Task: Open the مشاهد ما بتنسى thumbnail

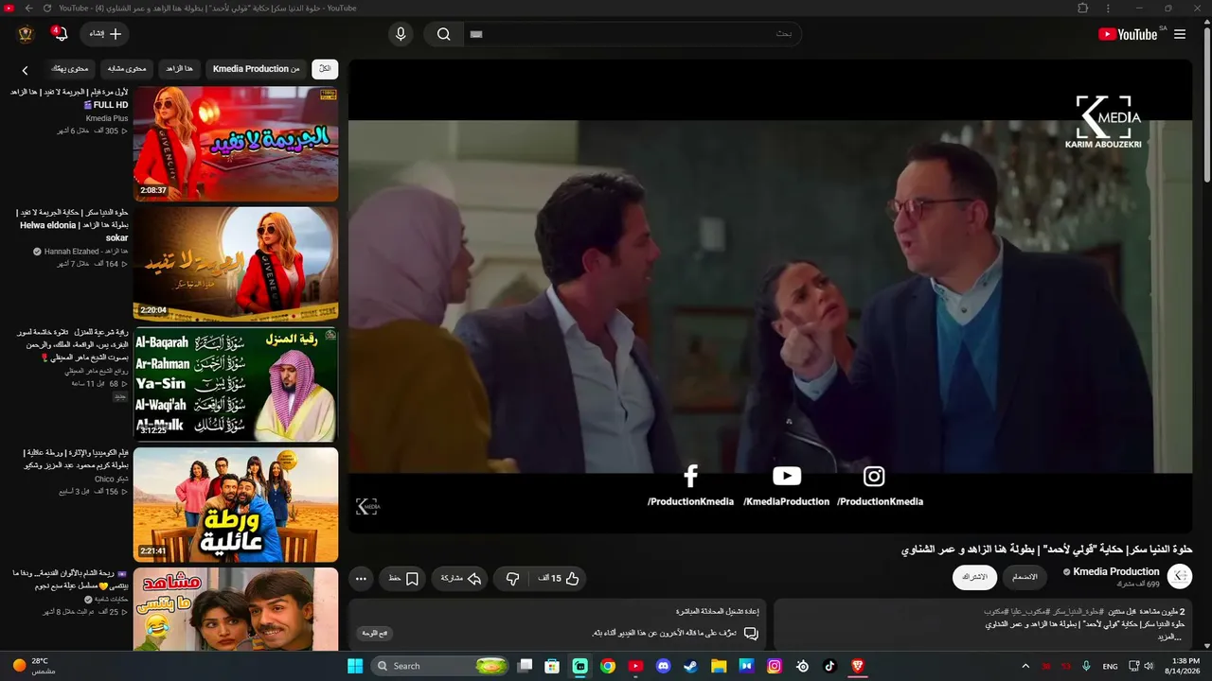Action: [x=236, y=609]
